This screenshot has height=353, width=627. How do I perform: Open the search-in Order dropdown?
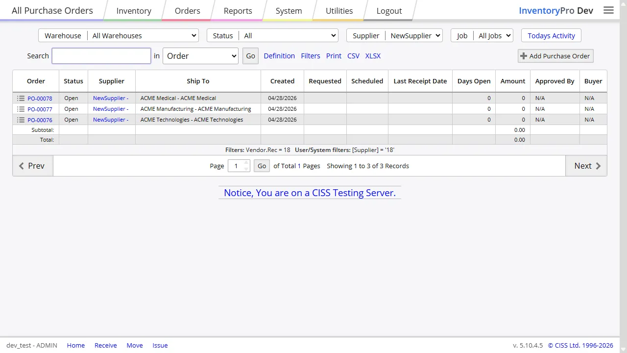coord(200,56)
